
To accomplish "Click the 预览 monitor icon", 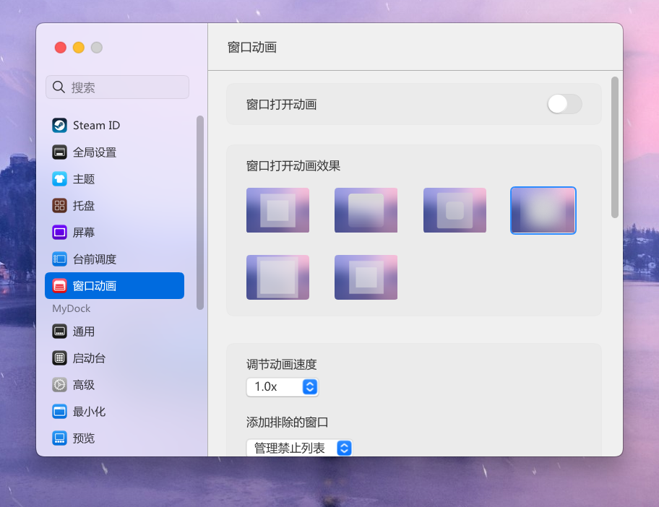I will [59, 438].
